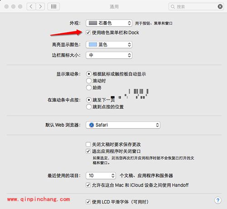Screen dimensions: 227x209
Task: Clear search with the X icon
Action: [x=220, y=6]
